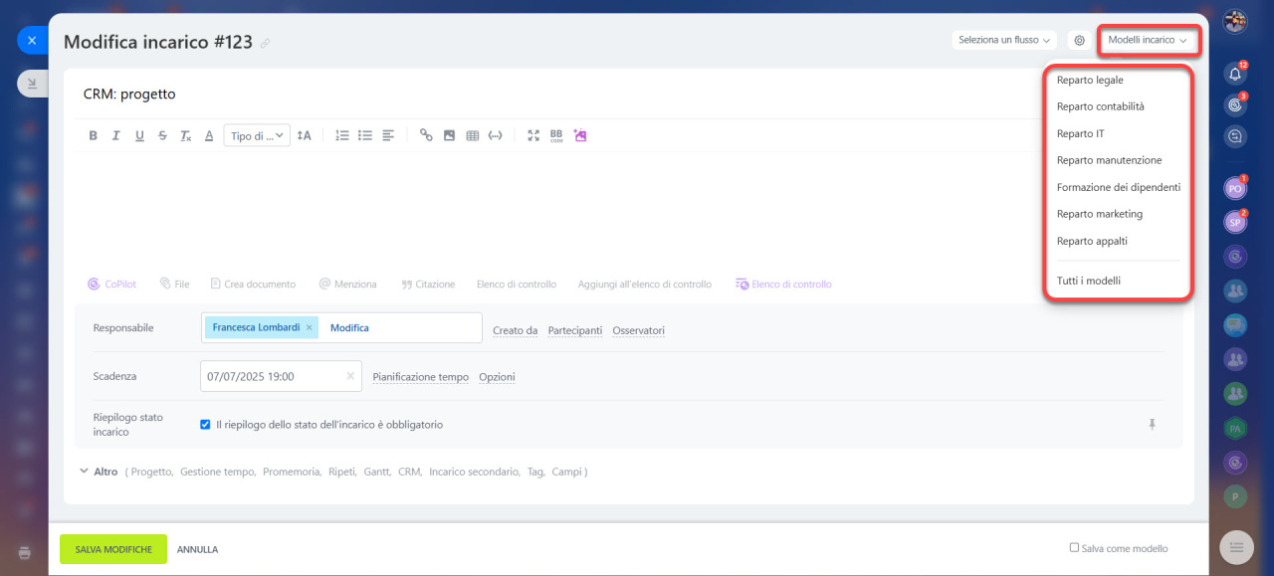Click 'Modifica' in the Responsabile field
This screenshot has width=1274, height=576.
pos(349,327)
